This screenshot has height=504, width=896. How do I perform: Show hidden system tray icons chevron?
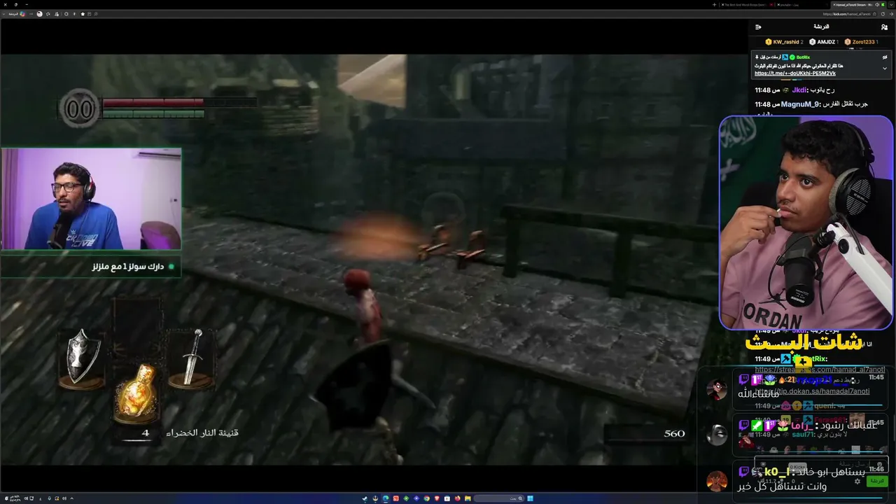click(x=71, y=498)
